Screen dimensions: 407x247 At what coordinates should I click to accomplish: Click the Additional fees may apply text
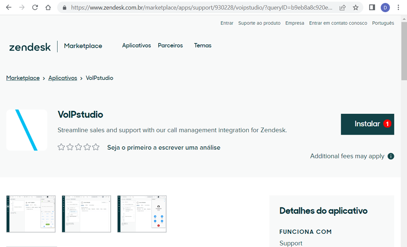347,156
